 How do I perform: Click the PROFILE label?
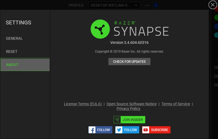[x=76, y=5]
